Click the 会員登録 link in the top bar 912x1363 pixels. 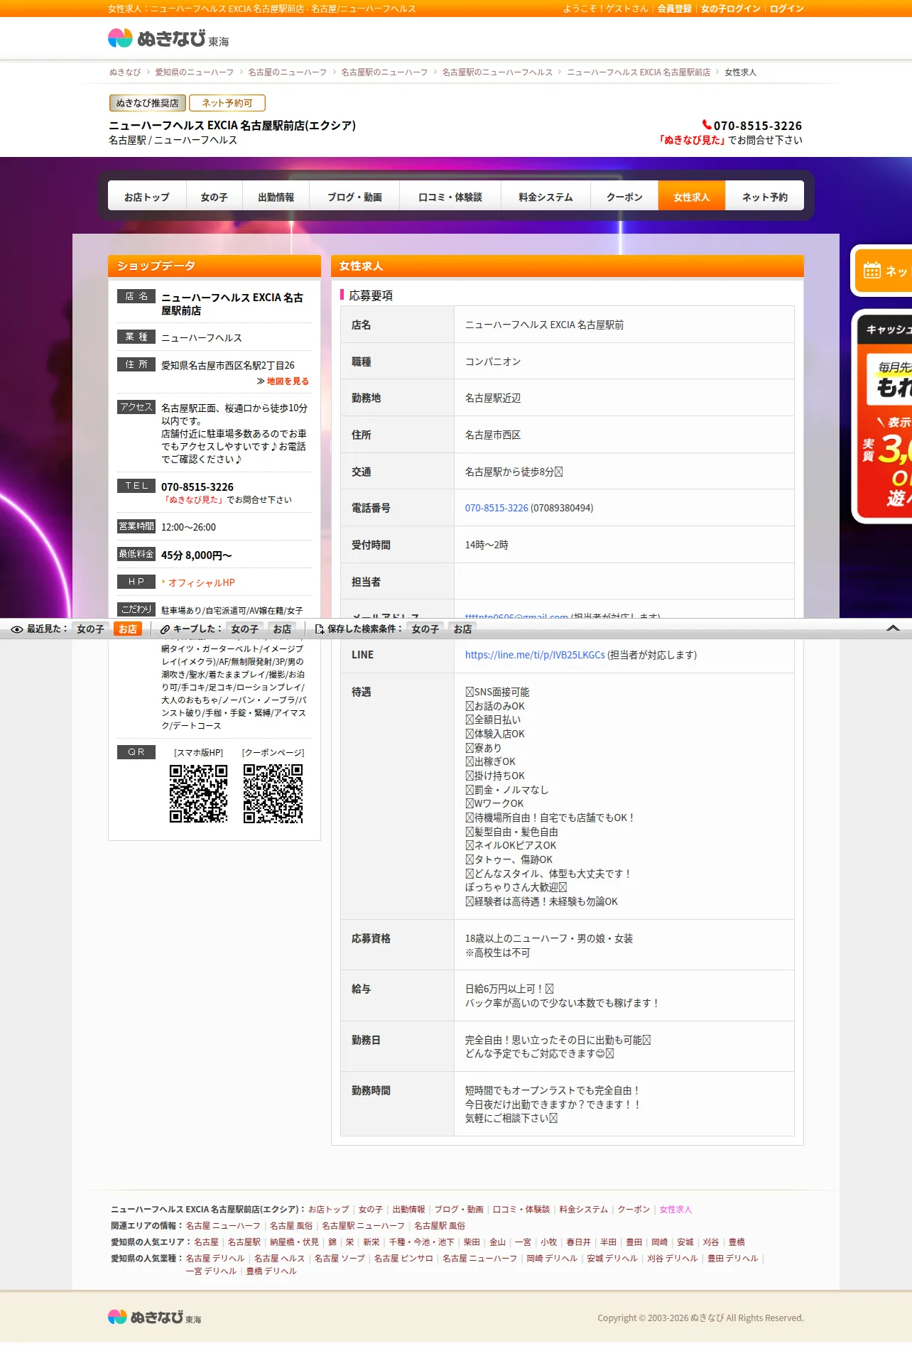tap(674, 9)
